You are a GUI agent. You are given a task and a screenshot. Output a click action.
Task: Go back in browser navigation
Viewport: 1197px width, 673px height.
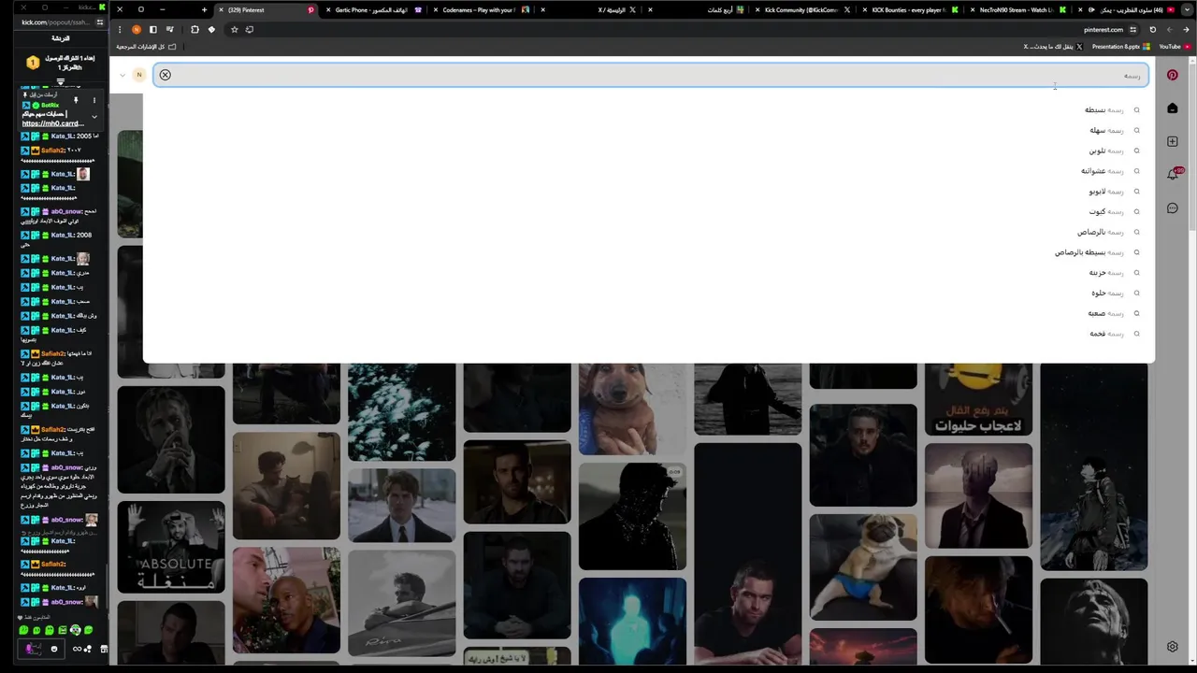pos(1186,29)
